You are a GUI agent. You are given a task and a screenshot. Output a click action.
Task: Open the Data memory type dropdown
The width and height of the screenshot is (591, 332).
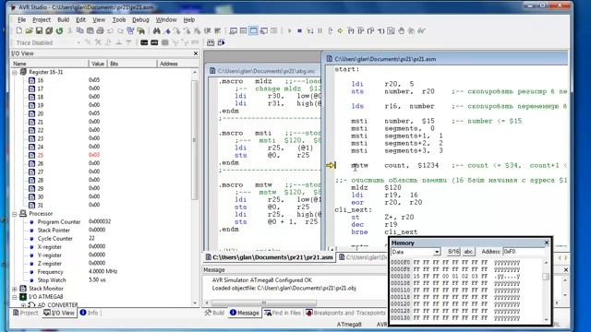(x=437, y=252)
